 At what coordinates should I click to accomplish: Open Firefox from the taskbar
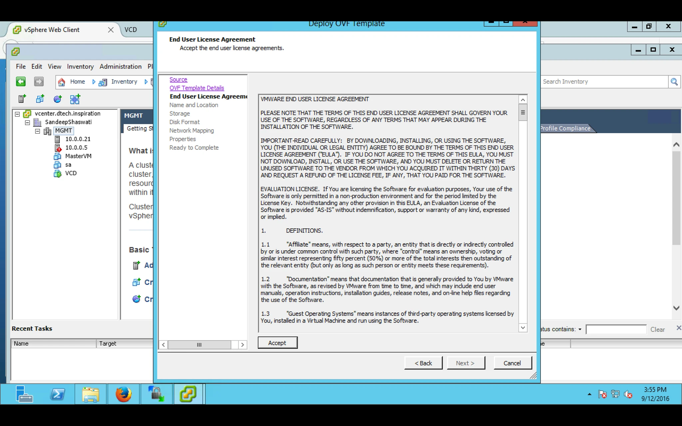124,394
